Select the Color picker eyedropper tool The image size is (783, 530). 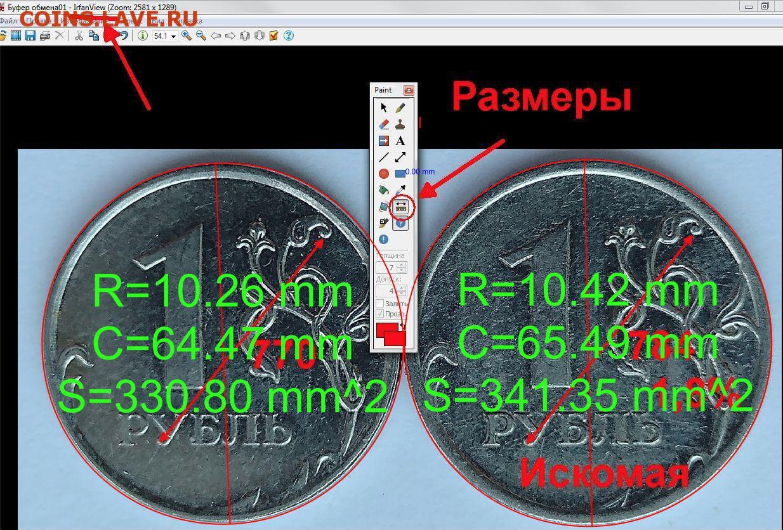coord(400,190)
